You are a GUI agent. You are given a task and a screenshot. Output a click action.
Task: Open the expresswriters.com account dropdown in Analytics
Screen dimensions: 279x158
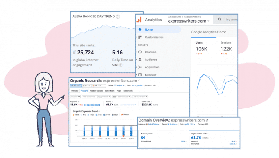click(x=189, y=21)
